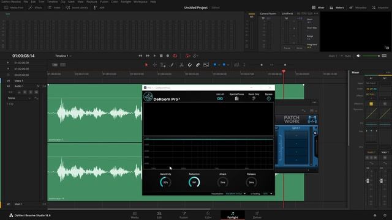This screenshot has height=220, width=392.
Task: Select the razor scissors tool
Action: tap(181, 65)
